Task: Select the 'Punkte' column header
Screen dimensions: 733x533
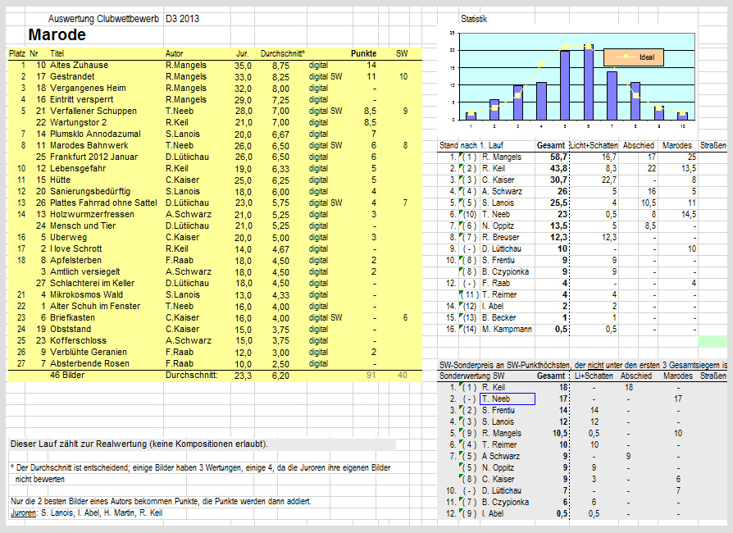Action: pos(364,53)
